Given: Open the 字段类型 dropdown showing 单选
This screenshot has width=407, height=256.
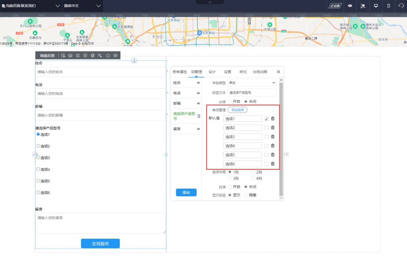Looking at the screenshot, I should (252, 83).
